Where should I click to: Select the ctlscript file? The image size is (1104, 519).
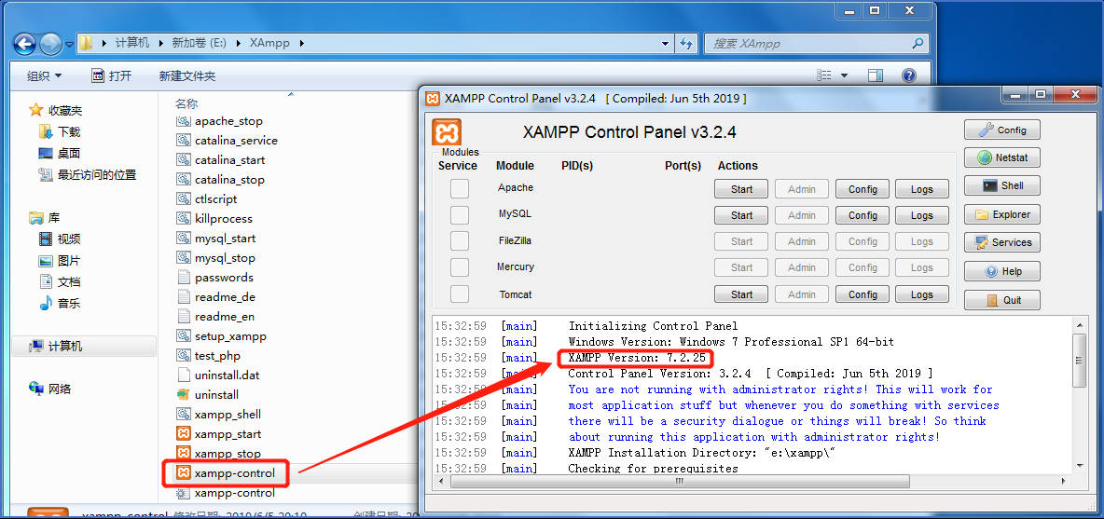206,199
